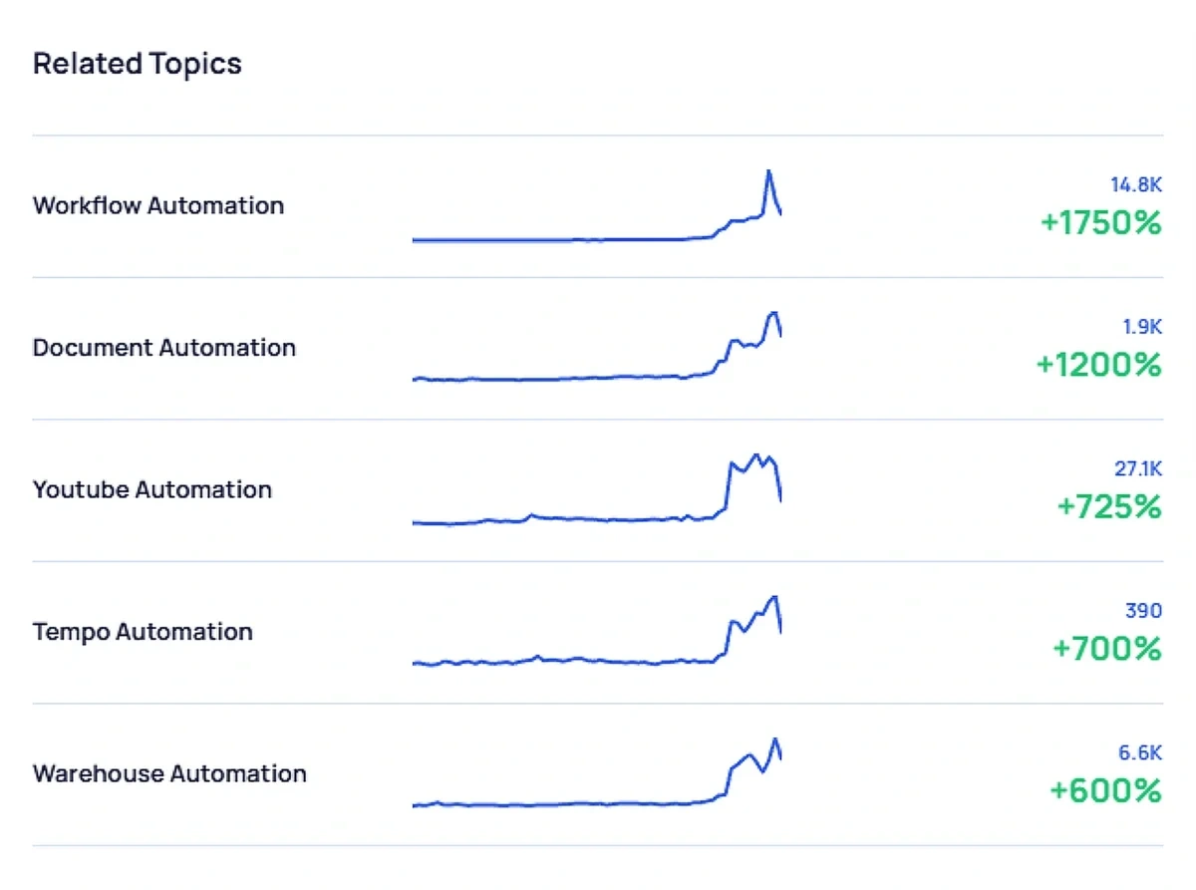The width and height of the screenshot is (1196, 890).
Task: Click the +1750% growth indicator
Action: coord(1099,224)
